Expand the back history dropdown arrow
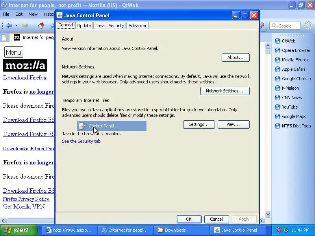This screenshot has width=315, height=236. [x=16, y=26]
